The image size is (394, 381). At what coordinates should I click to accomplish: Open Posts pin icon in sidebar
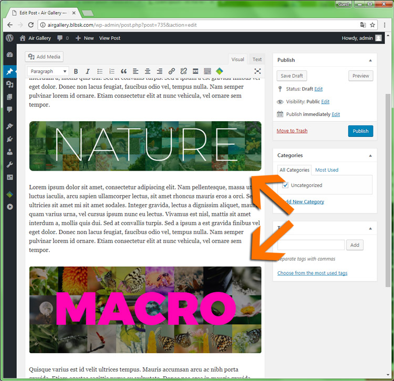point(10,71)
